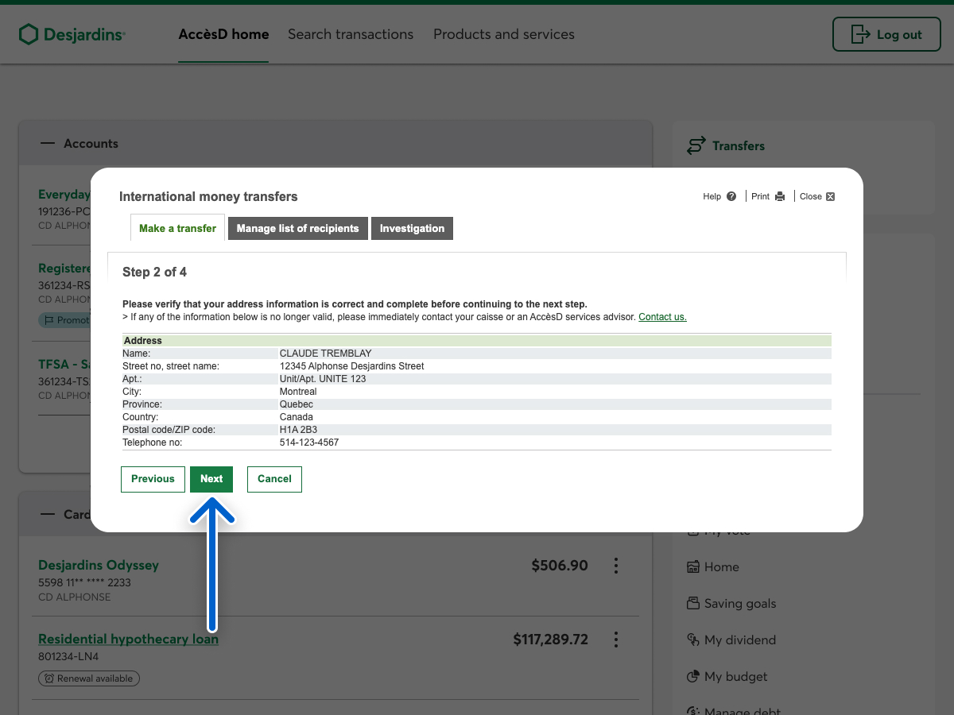Open the Investigation tab
This screenshot has height=715, width=954.
click(x=412, y=228)
